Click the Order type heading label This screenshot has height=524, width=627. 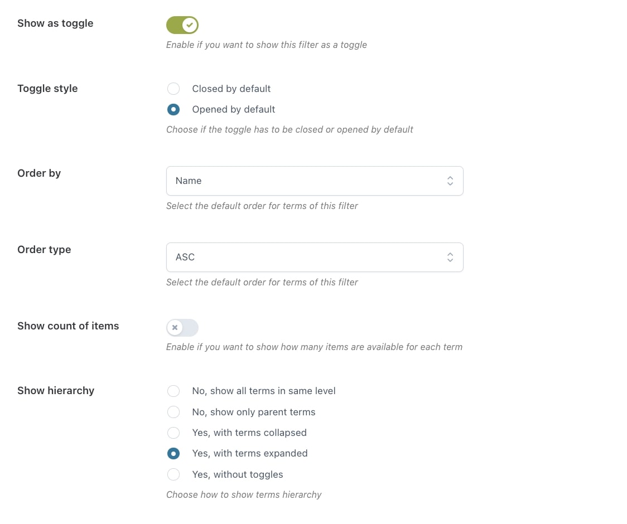point(44,250)
